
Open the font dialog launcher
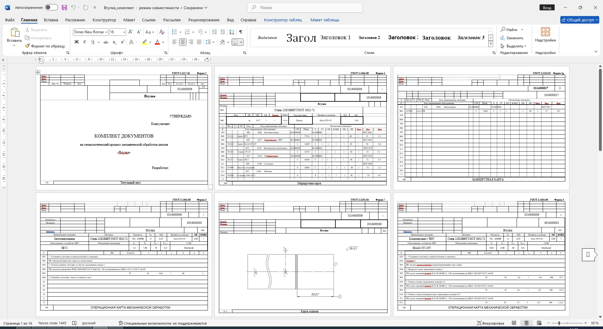(x=166, y=53)
